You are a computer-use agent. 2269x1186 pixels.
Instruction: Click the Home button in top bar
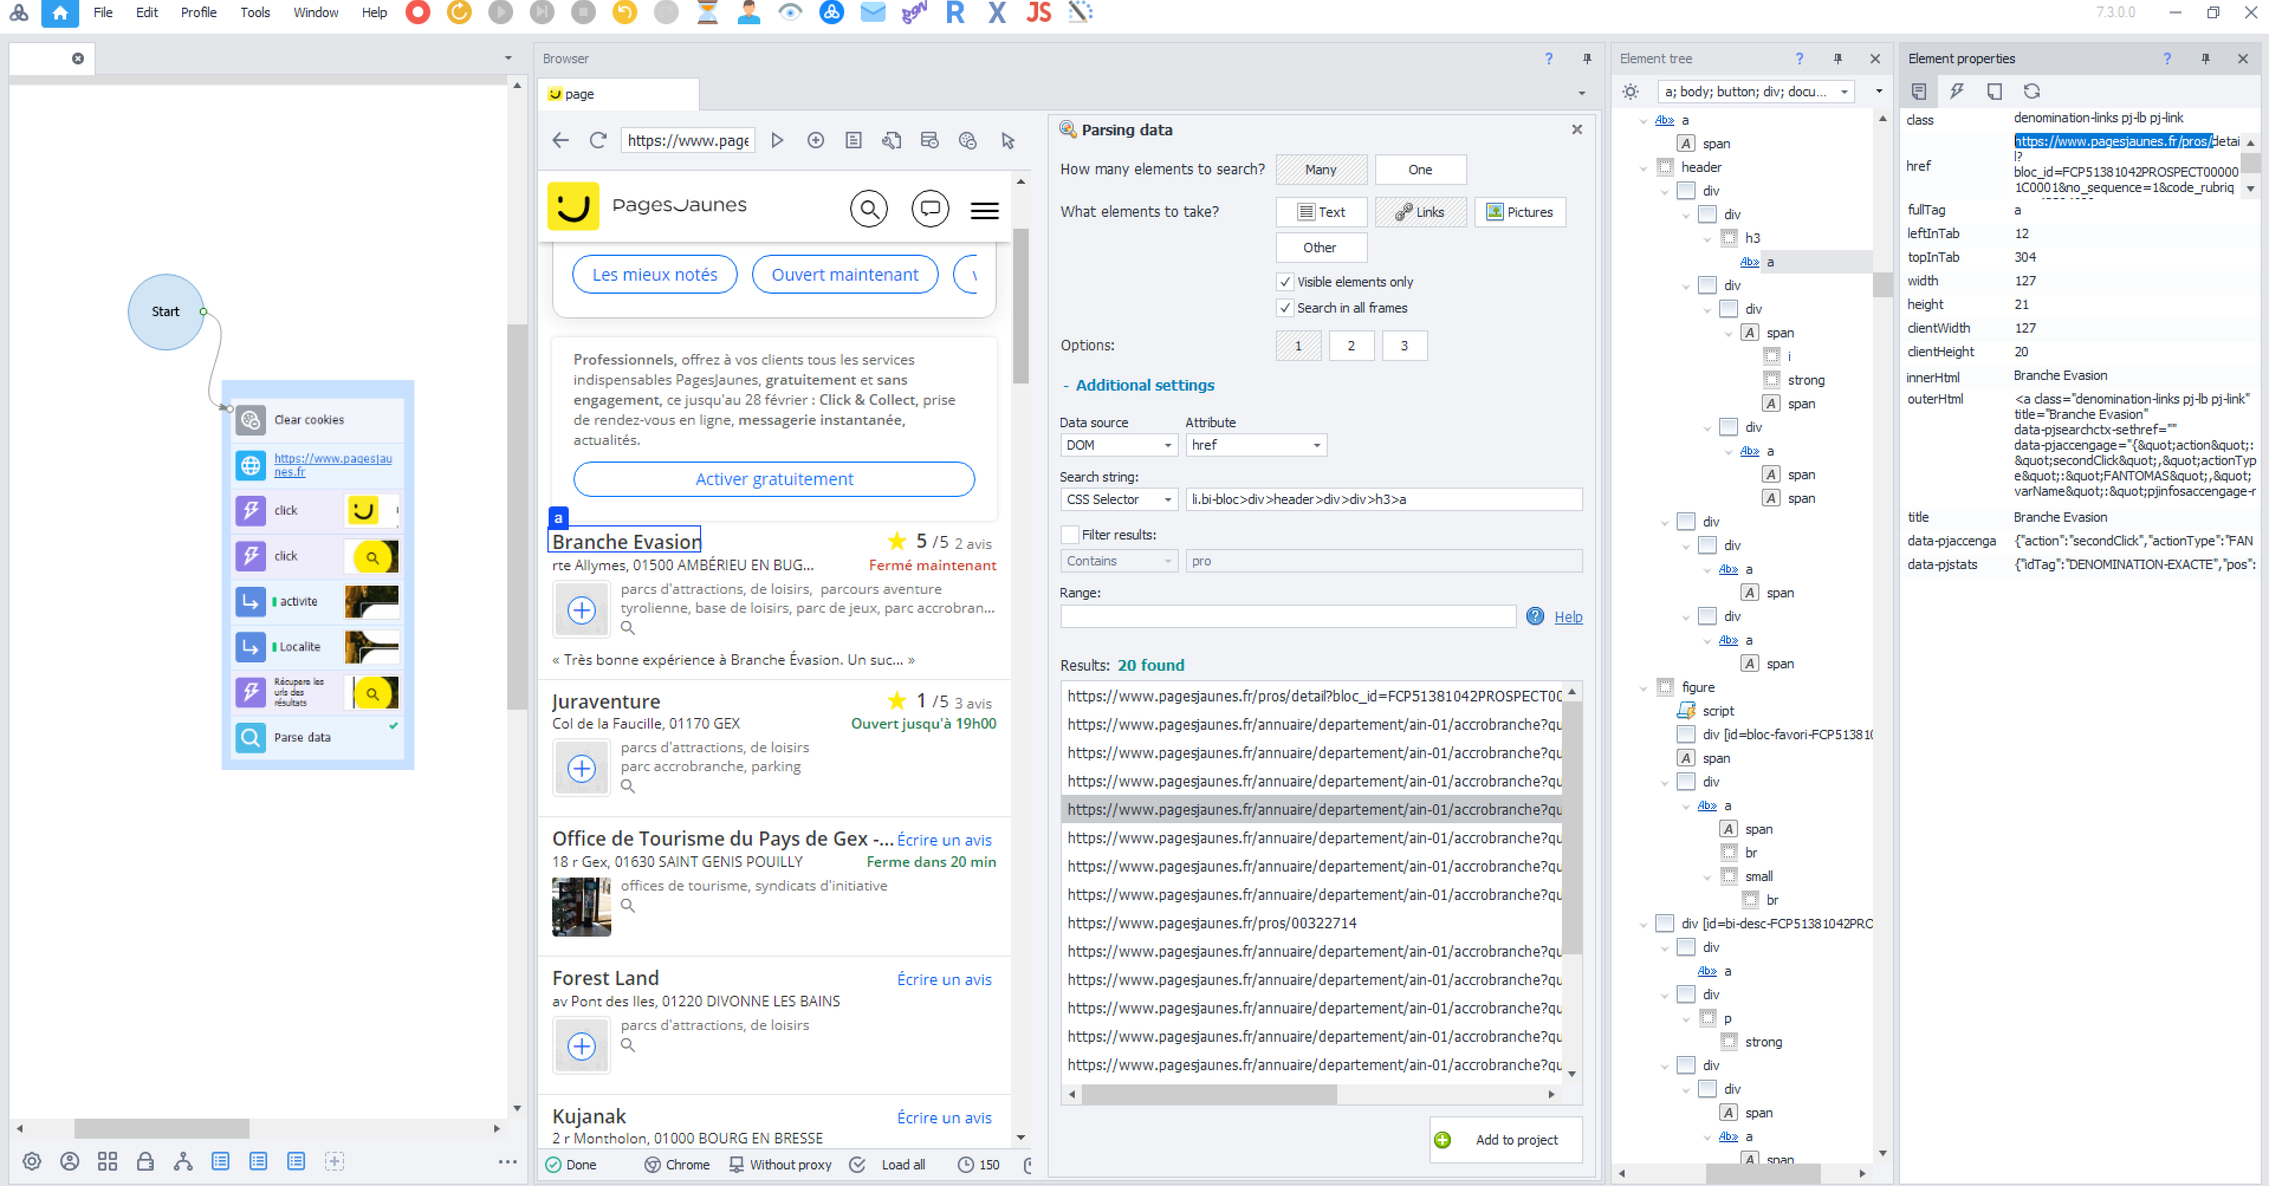[60, 12]
